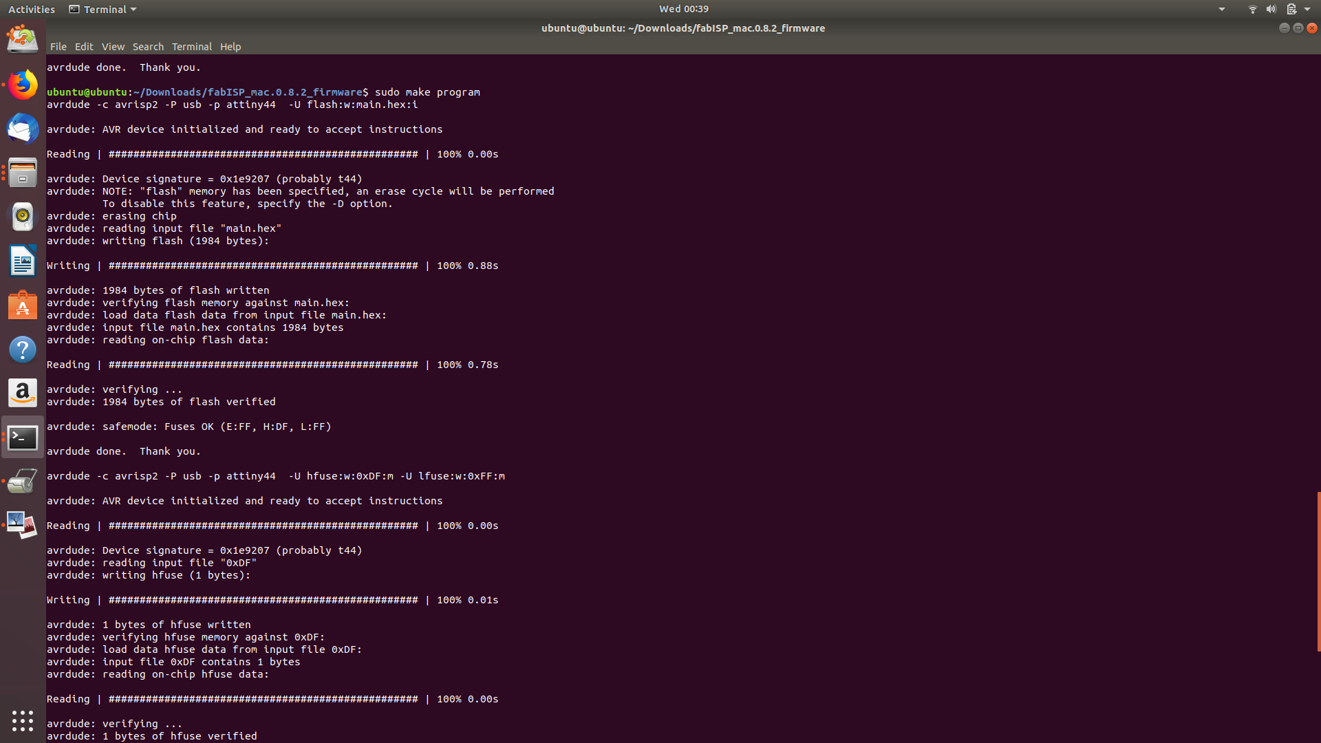Maximize the terminal window
This screenshot has width=1321, height=743.
coord(1298,28)
